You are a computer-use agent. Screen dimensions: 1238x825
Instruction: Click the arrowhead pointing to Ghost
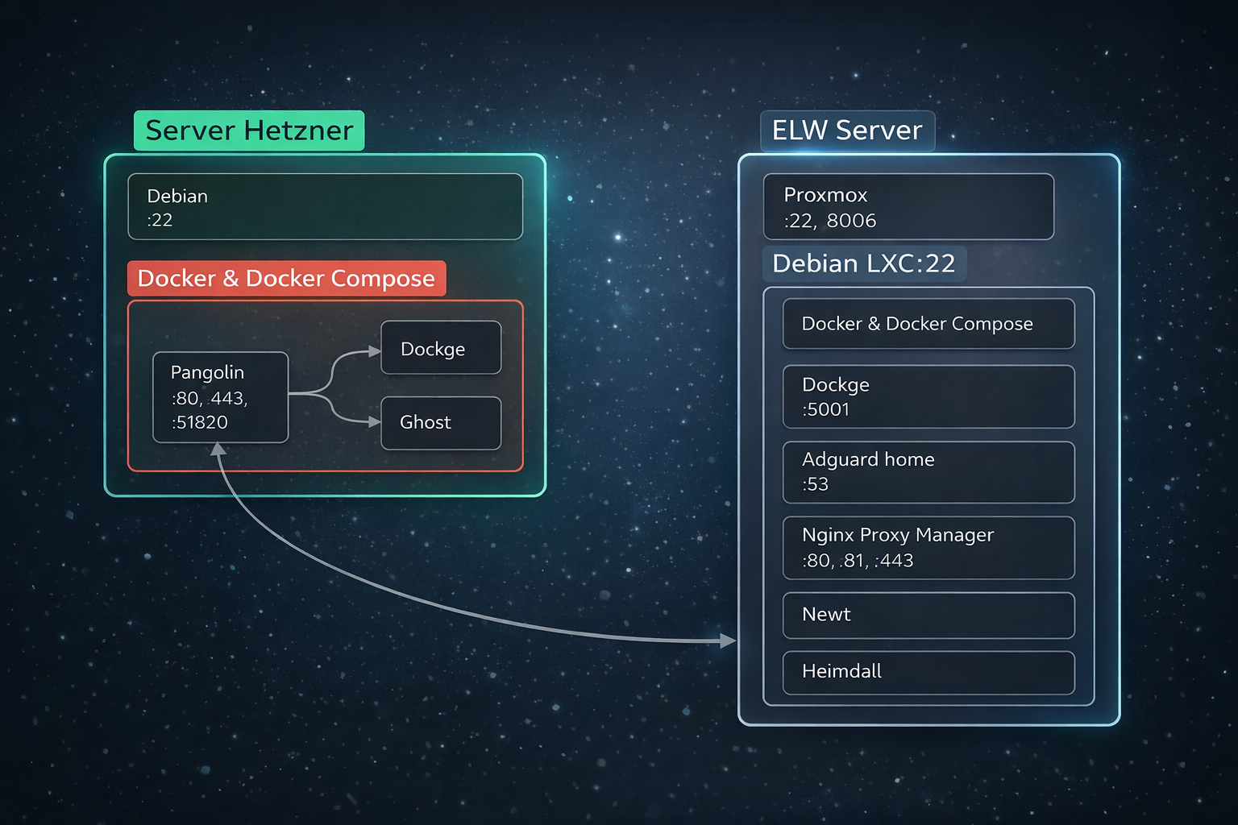point(374,422)
